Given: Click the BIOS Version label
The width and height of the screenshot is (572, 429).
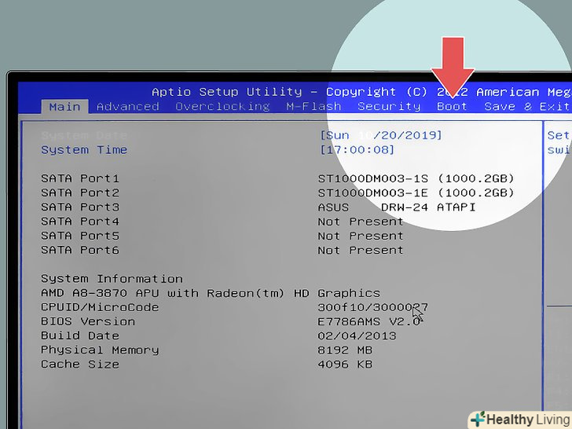Looking at the screenshot, I should click(88, 321).
